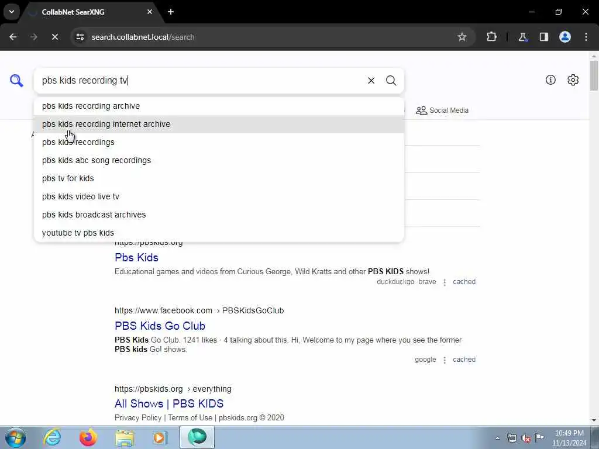This screenshot has height=449, width=599.
Task: Open result options dots beside google
Action: click(445, 360)
